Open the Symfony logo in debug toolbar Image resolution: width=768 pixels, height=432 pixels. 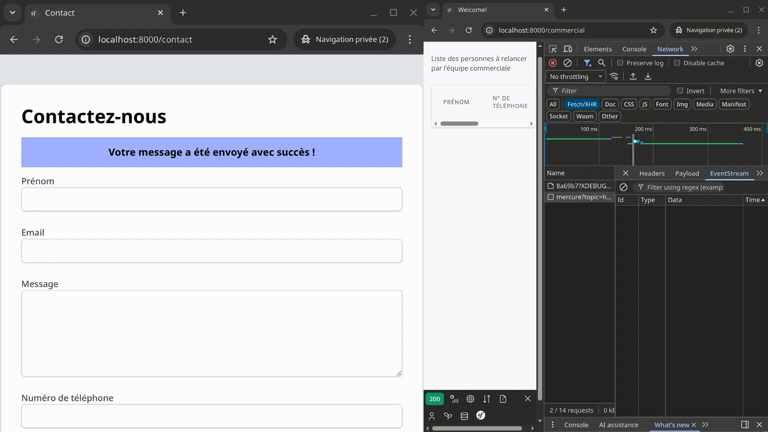click(x=480, y=416)
